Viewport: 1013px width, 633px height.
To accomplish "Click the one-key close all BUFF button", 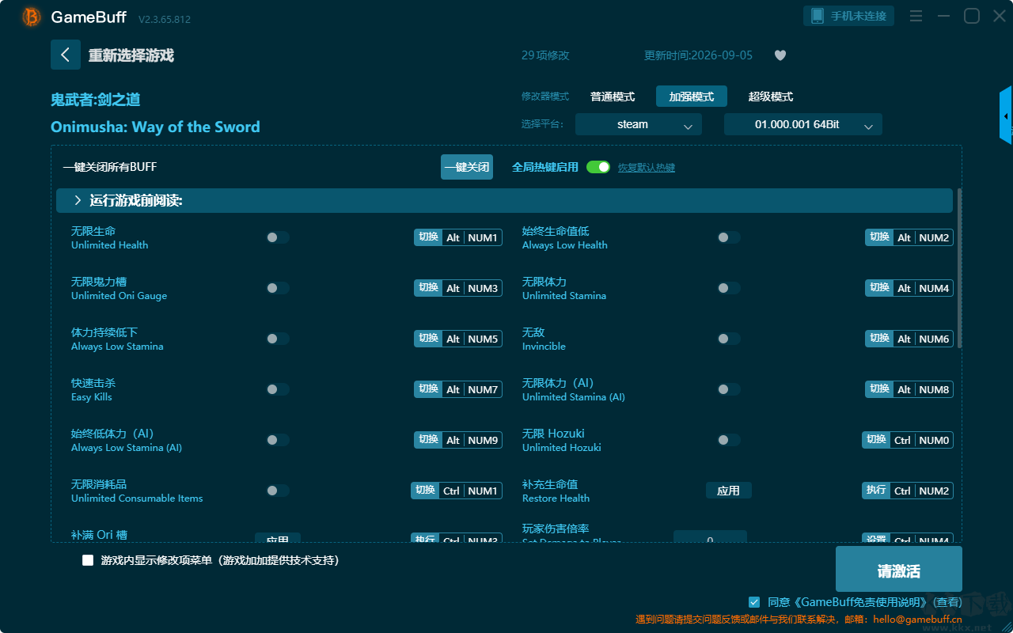I will (467, 167).
